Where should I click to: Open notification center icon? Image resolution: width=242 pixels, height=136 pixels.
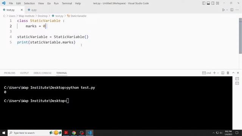click(237, 133)
